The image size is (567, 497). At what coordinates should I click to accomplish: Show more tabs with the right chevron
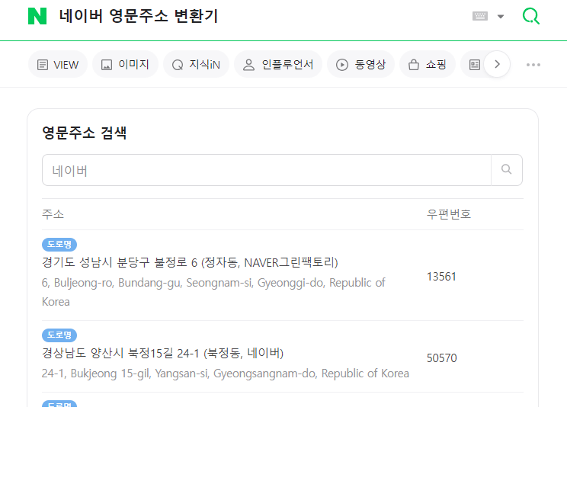pos(497,64)
